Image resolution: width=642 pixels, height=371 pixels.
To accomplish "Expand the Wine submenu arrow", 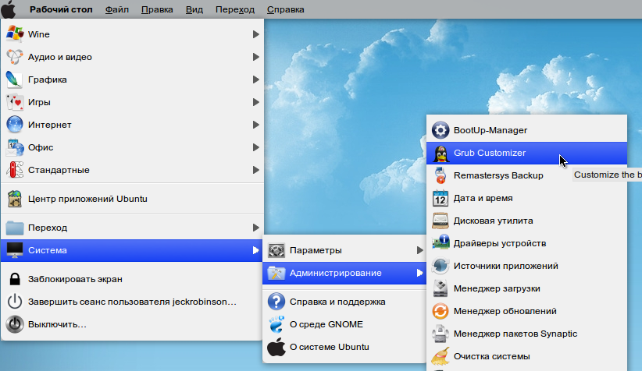I will (x=256, y=34).
